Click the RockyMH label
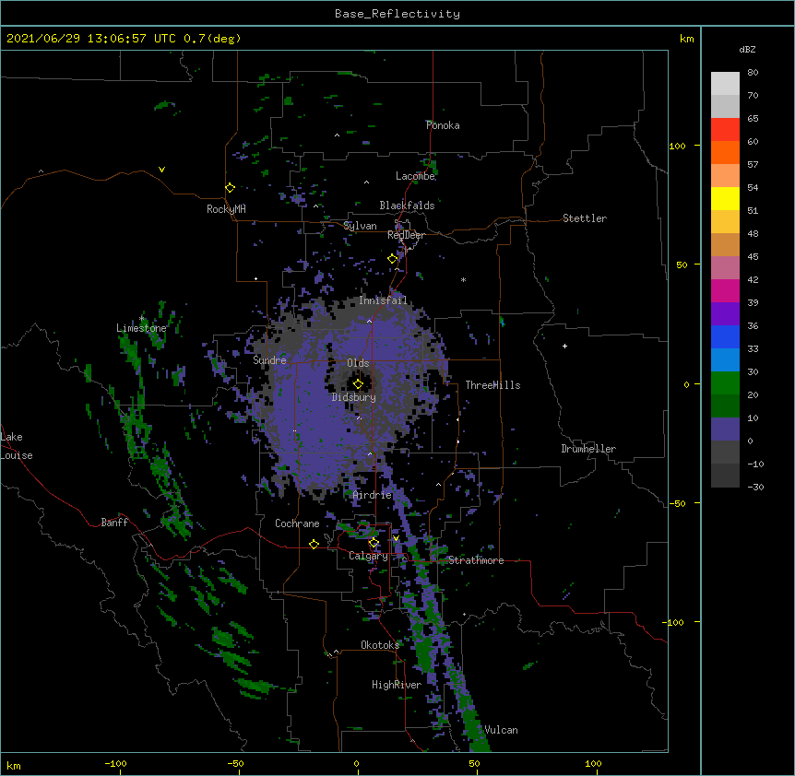Viewport: 795px width, 776px height. (x=226, y=209)
